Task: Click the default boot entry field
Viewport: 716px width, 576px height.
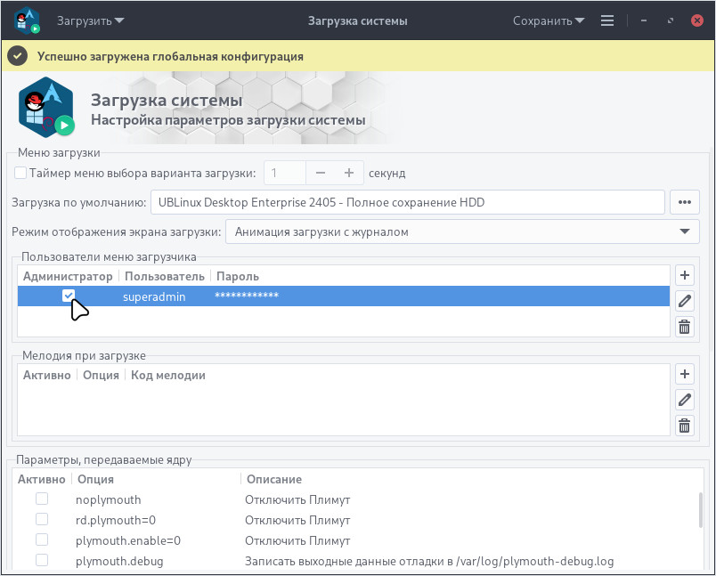Action: (x=407, y=202)
